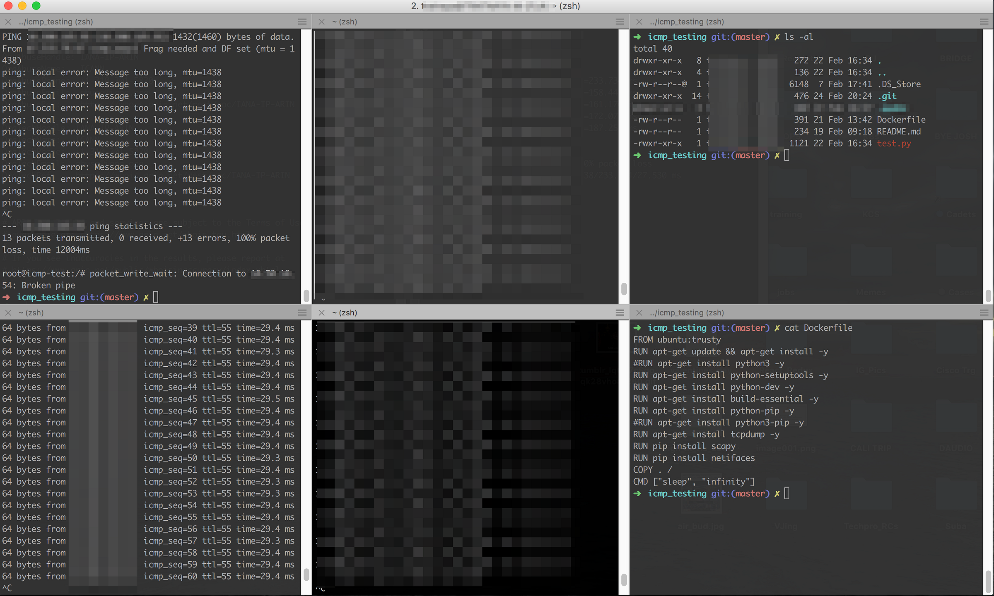Open hamburger menu of Dockerfile pane
Image resolution: width=994 pixels, height=596 pixels.
click(x=984, y=312)
